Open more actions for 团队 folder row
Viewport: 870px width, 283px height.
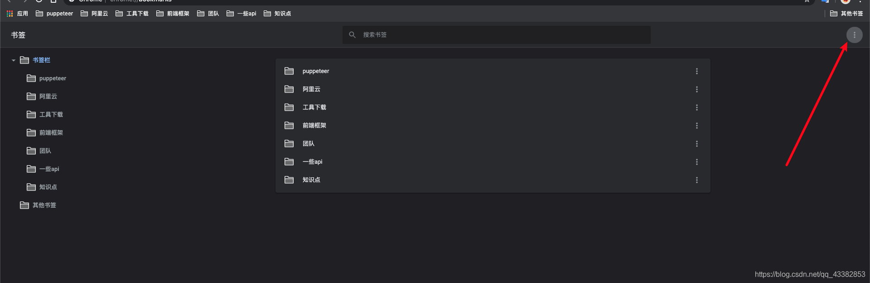click(x=697, y=144)
